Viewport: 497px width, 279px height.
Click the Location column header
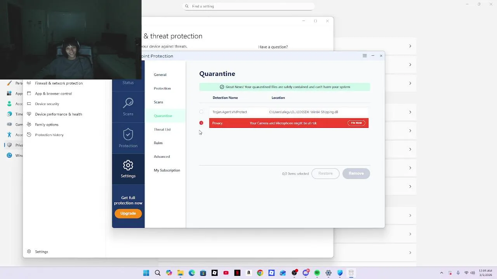(278, 98)
